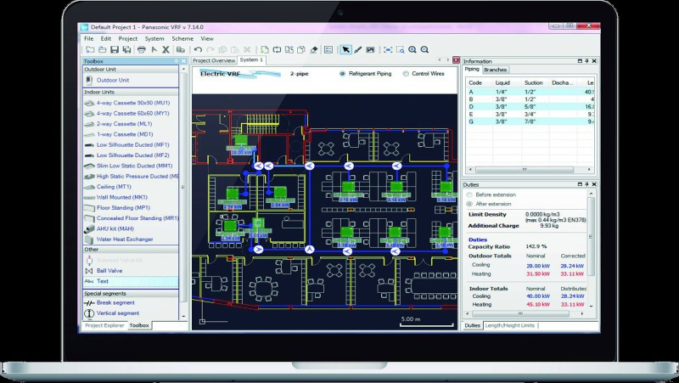Click the rotate/refresh system icon
The height and width of the screenshot is (383, 679).
pos(277,50)
